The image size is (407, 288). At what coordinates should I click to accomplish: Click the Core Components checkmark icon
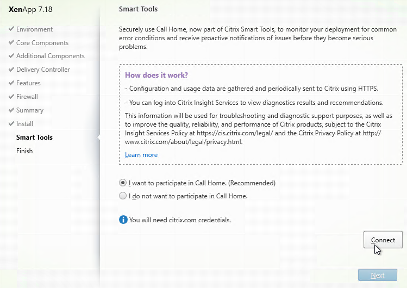(x=11, y=42)
